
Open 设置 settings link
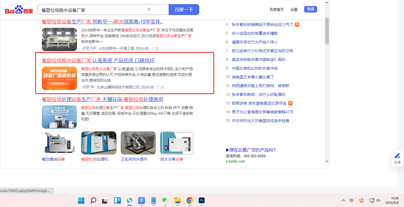click(x=294, y=10)
